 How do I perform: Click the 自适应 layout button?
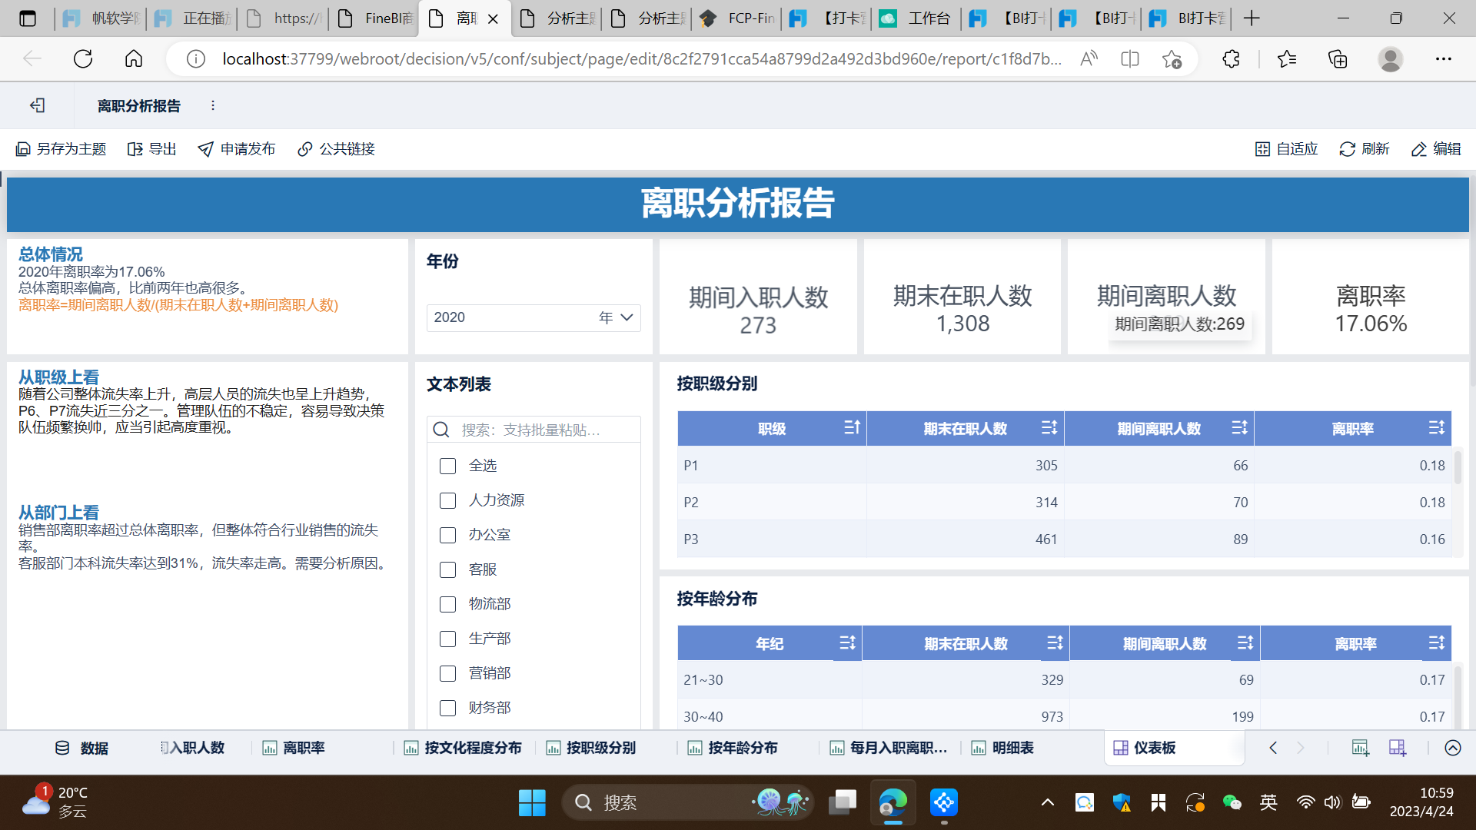[x=1286, y=149]
